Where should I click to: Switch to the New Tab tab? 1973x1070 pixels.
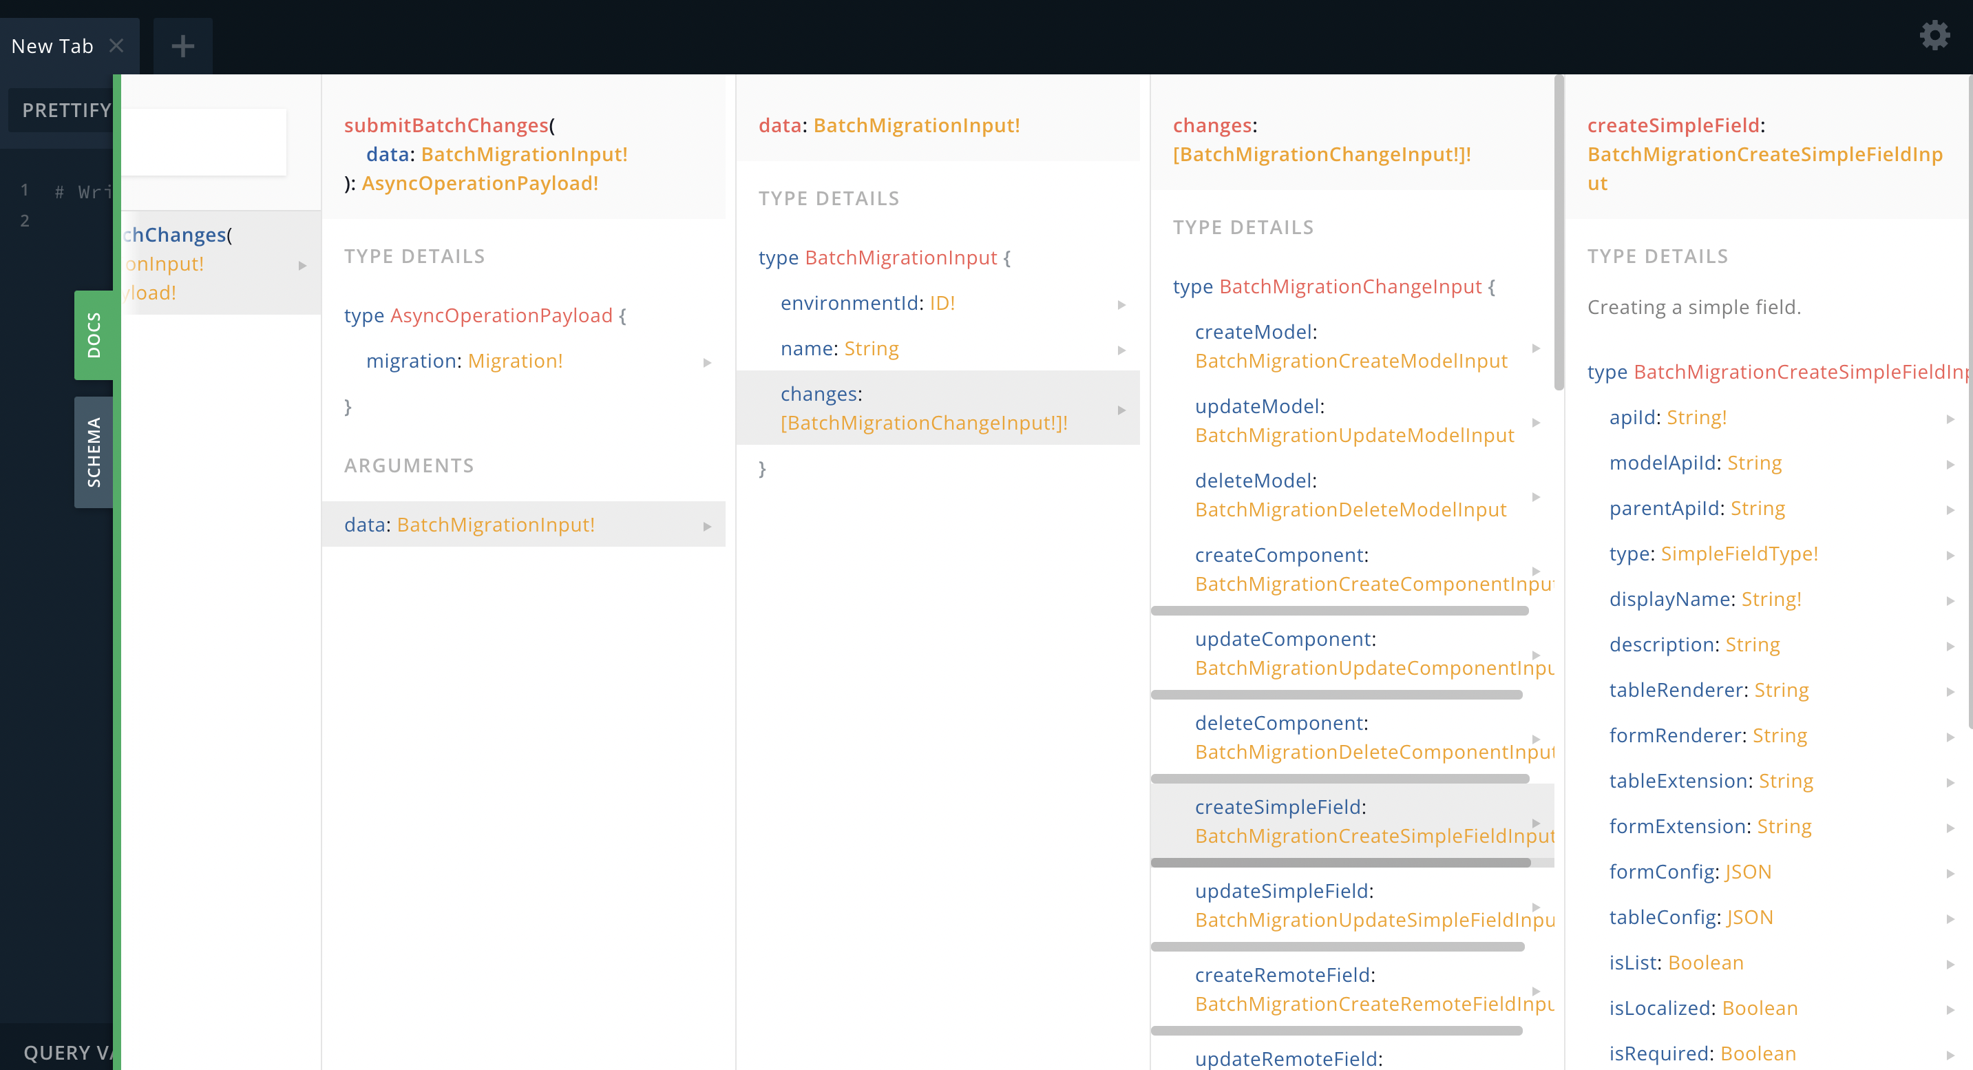[x=52, y=46]
